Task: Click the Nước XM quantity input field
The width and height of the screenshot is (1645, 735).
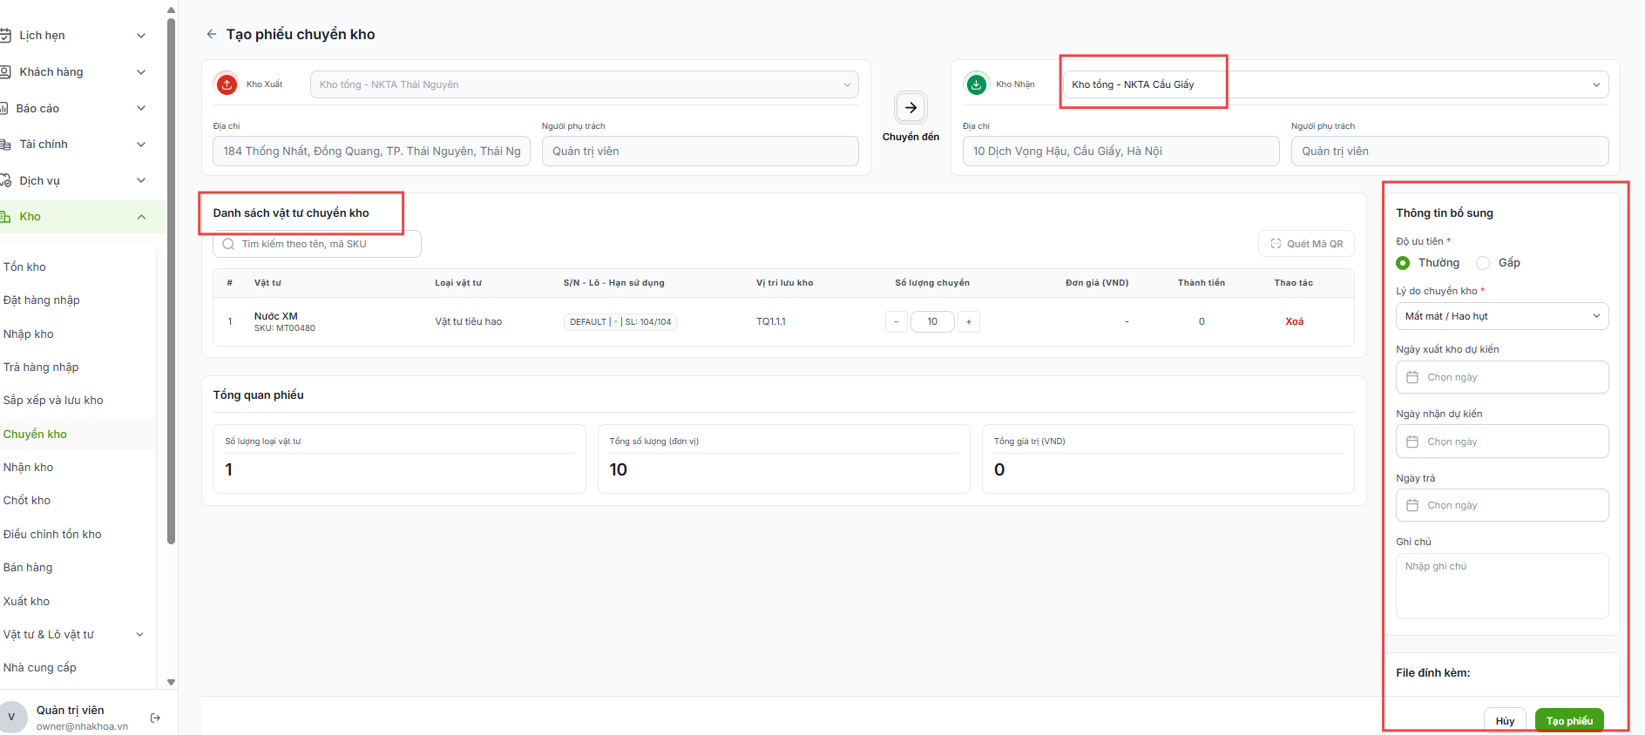Action: click(932, 321)
